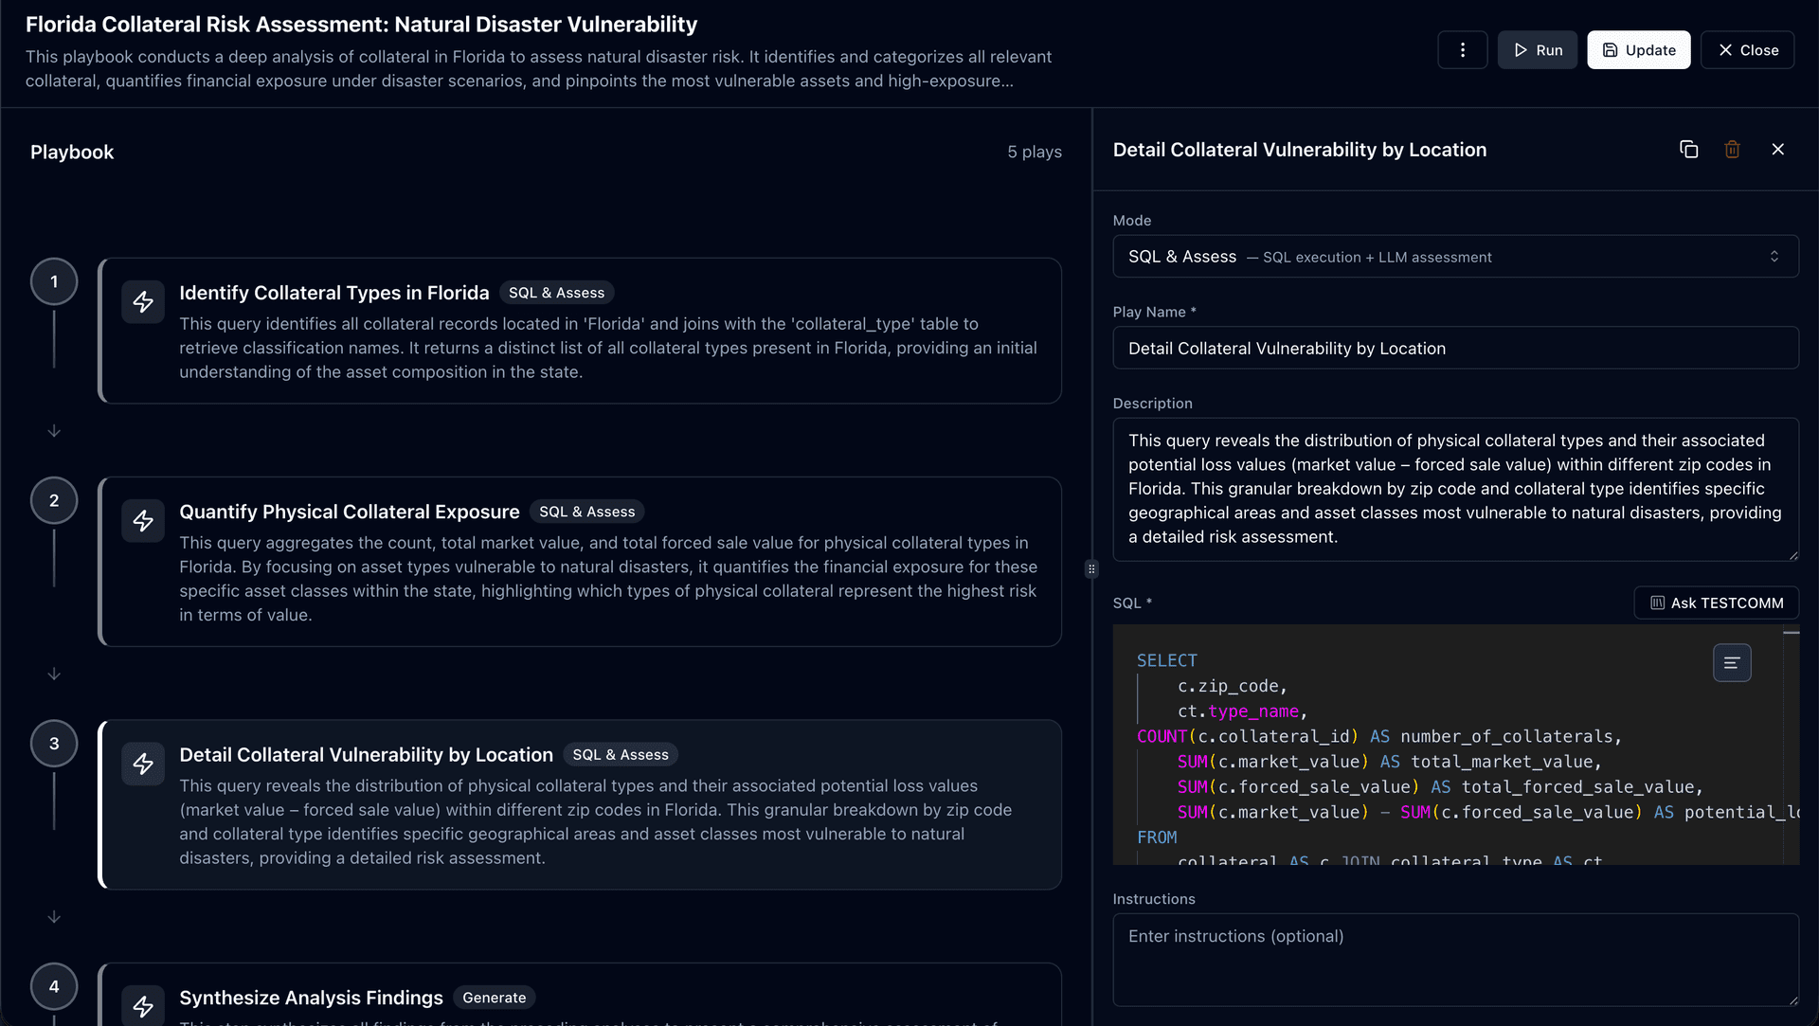Image resolution: width=1819 pixels, height=1026 pixels.
Task: Edit the Play Name input field
Action: coord(1455,348)
